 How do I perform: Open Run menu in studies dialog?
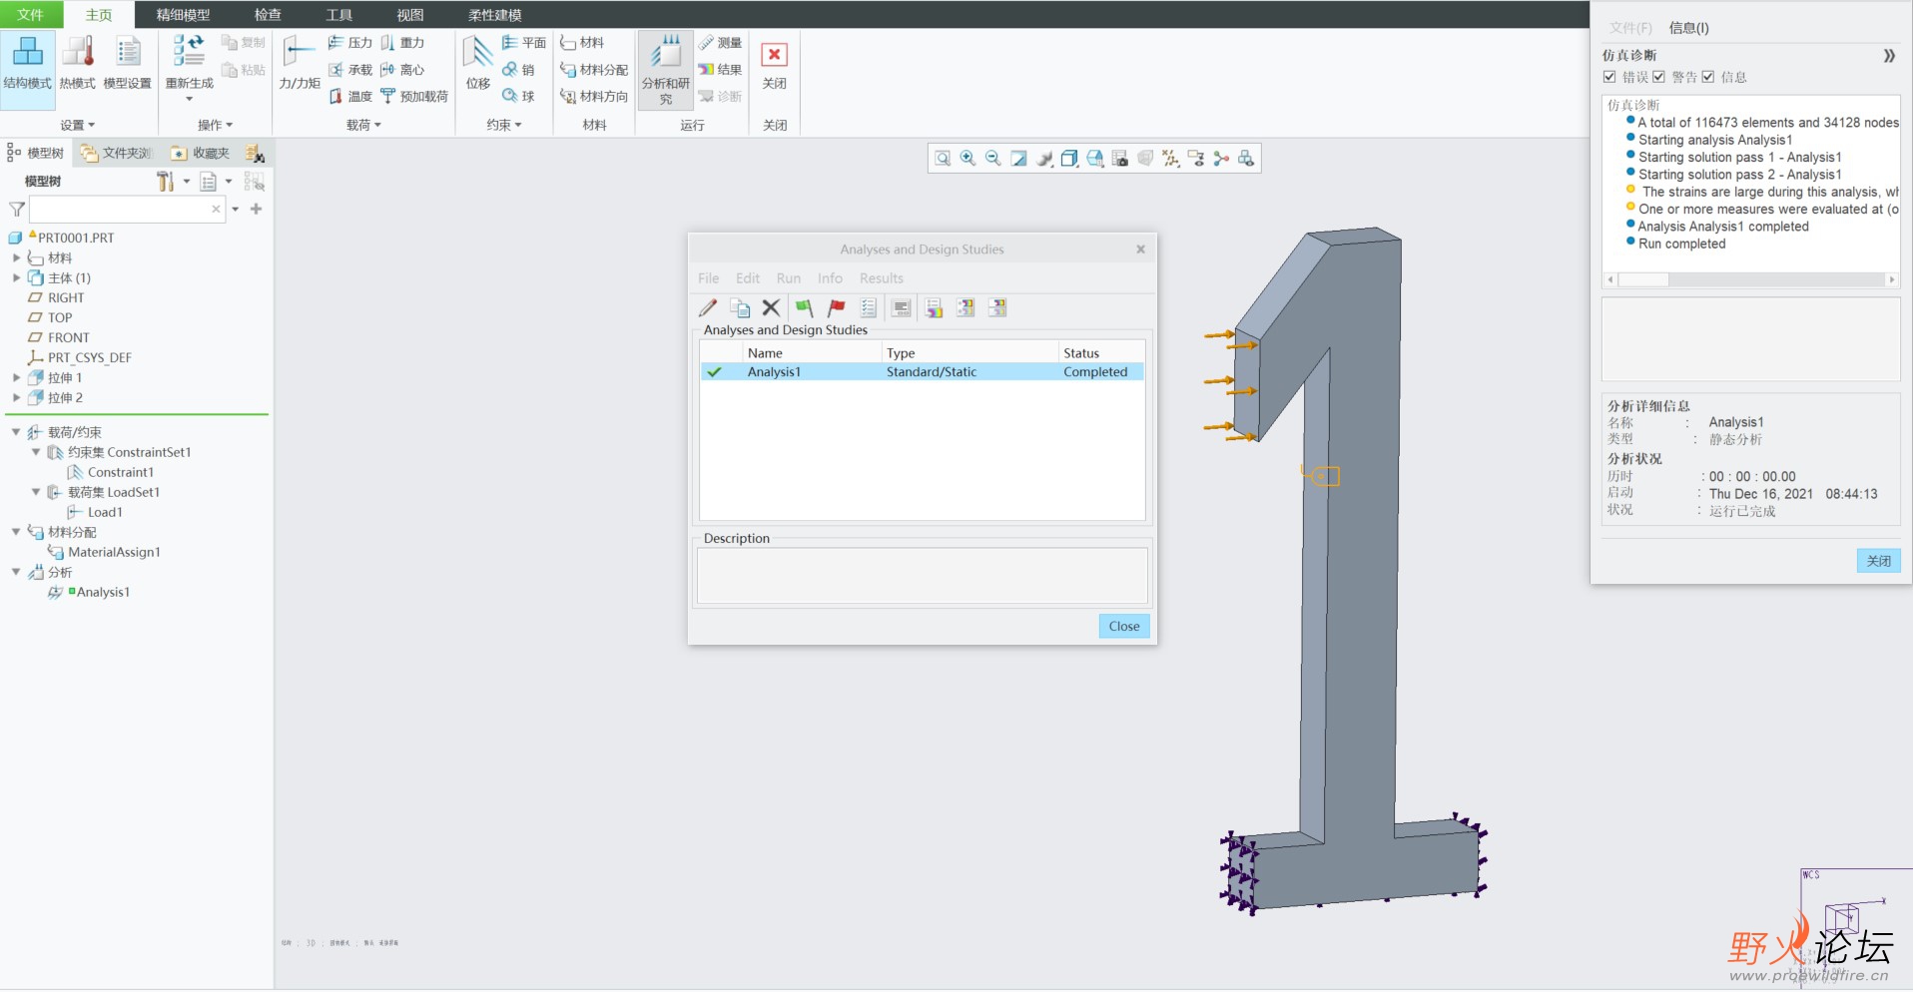(789, 278)
